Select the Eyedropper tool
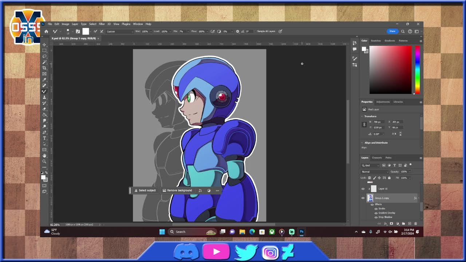This screenshot has height=262, width=466. pos(44,80)
